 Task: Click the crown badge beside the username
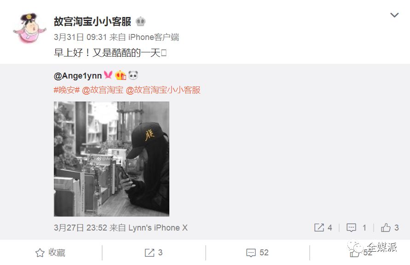pos(141,22)
